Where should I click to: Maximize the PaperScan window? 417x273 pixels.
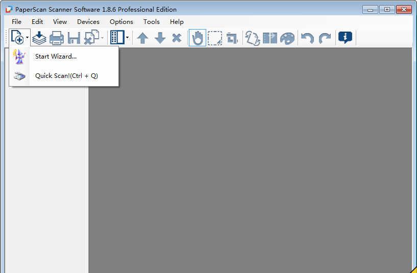pyautogui.click(x=387, y=10)
